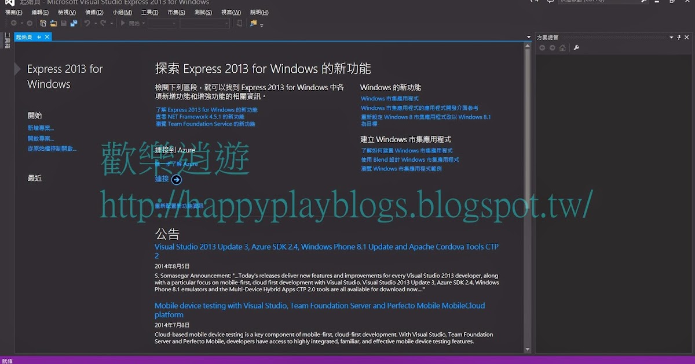The width and height of the screenshot is (695, 364).
Task: Open the 開始 debug target dropdown arrow
Action: 144,23
